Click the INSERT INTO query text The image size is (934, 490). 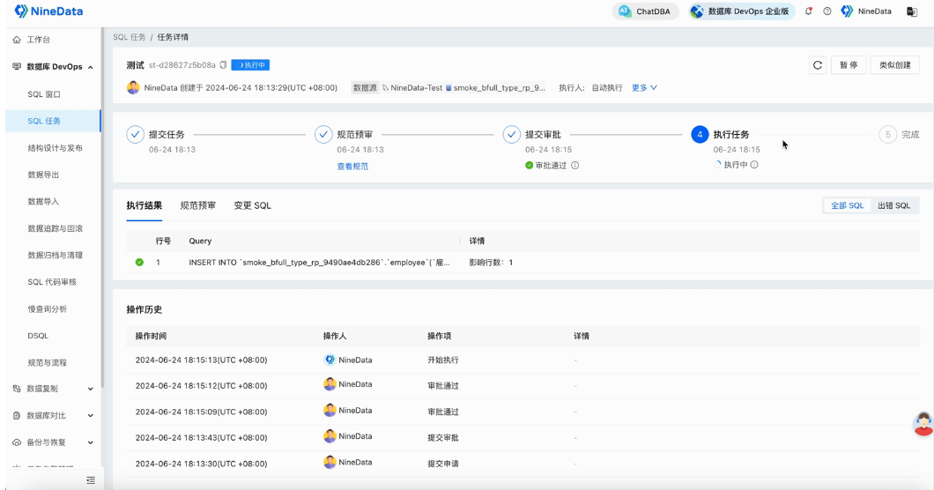(319, 263)
